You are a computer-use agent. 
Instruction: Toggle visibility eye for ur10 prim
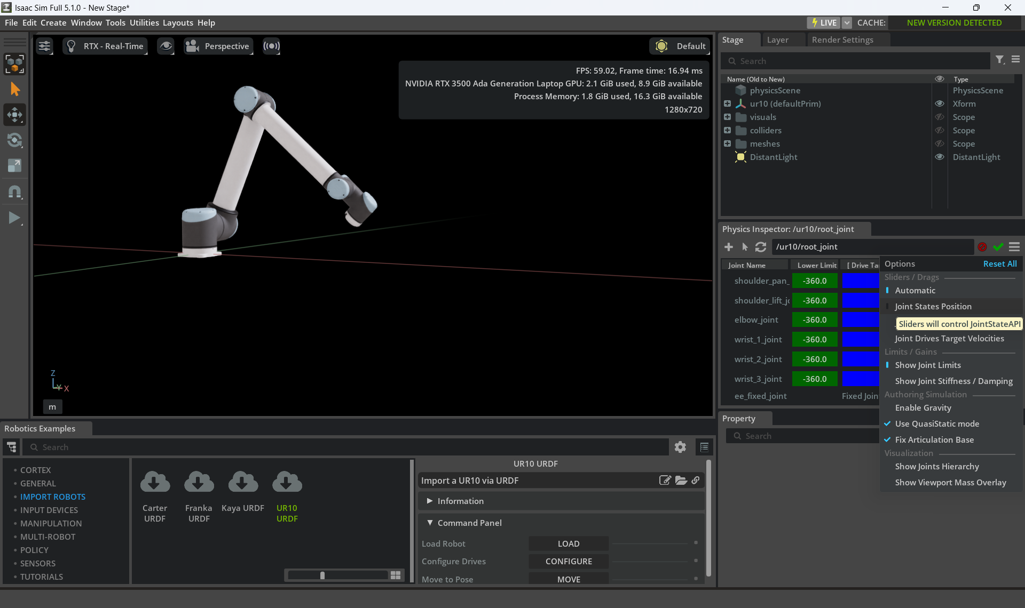coord(940,104)
